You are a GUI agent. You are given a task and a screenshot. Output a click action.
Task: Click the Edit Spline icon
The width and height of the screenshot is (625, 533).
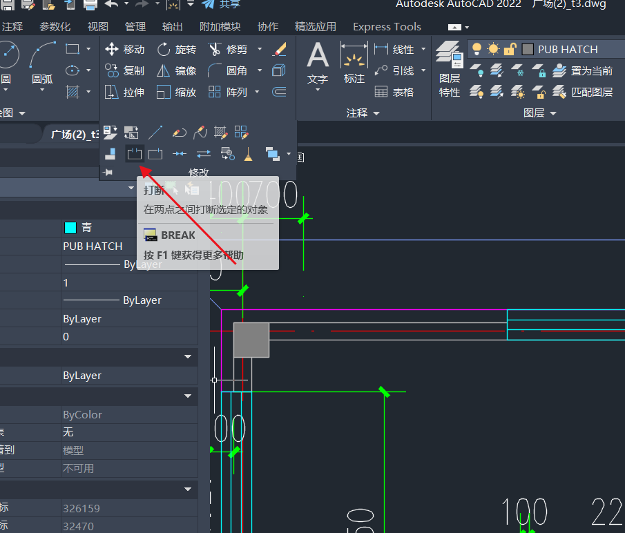pyautogui.click(x=200, y=133)
